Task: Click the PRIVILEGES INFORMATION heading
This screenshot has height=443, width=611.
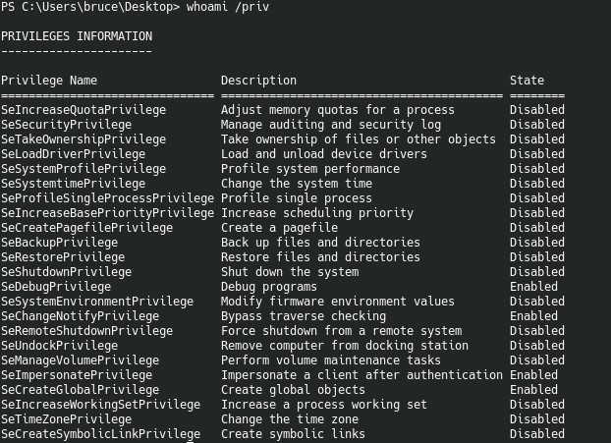Action: (77, 36)
